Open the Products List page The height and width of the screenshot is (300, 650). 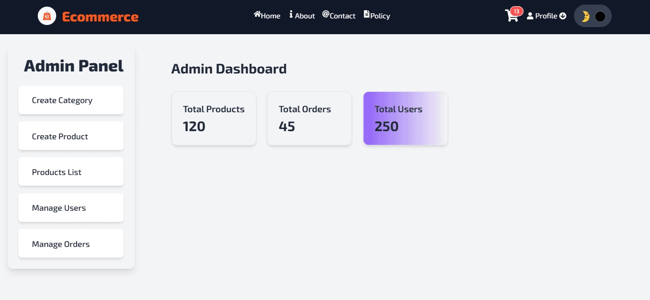pos(70,171)
